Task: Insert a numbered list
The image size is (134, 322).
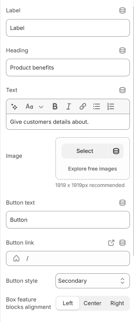Action: 111,107
